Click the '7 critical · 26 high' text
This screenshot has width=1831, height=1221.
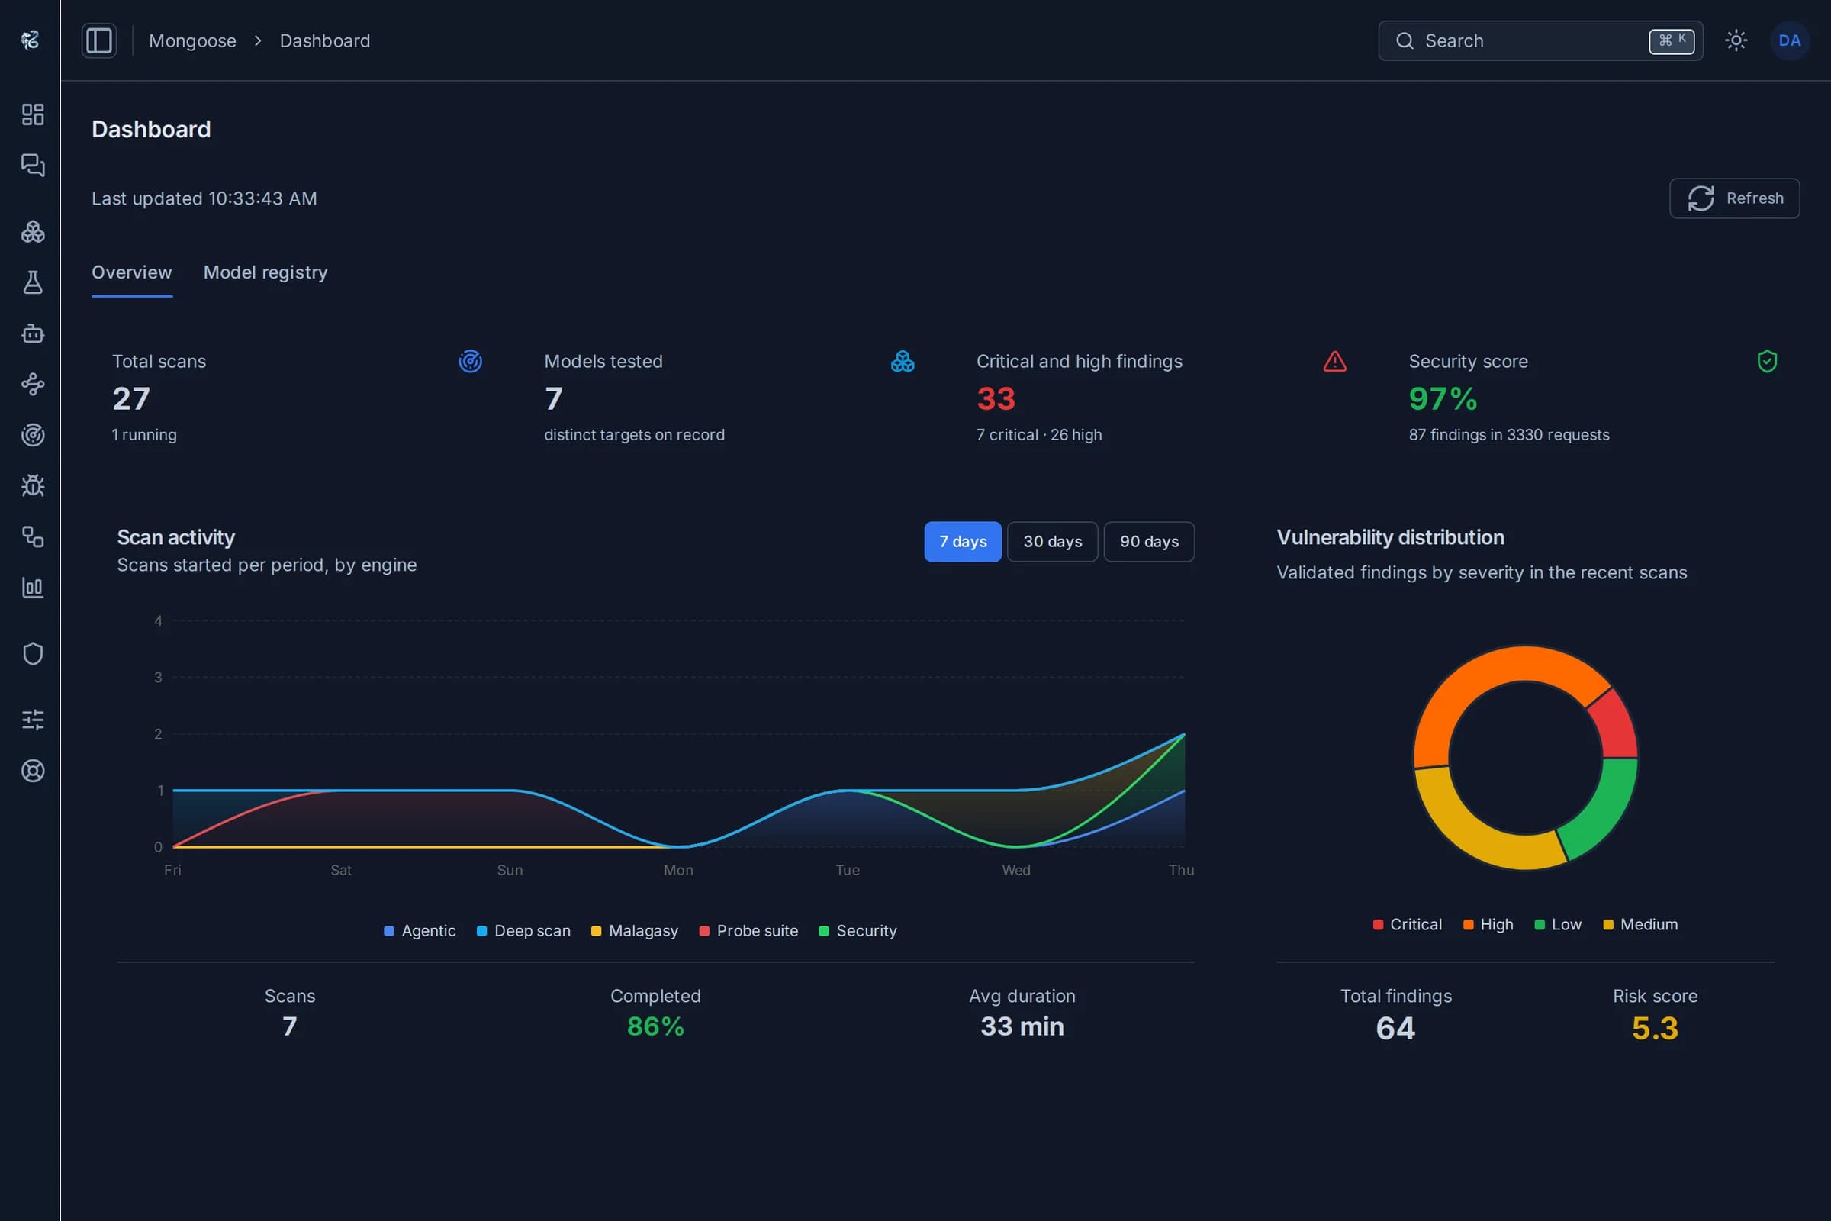click(x=1038, y=434)
